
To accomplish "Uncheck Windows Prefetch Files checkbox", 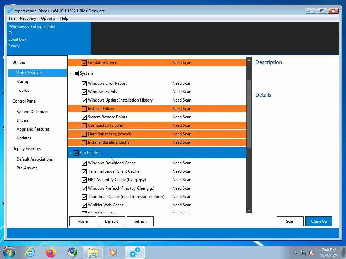I will [84, 188].
